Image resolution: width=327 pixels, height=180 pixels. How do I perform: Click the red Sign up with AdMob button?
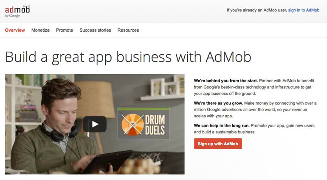218,144
